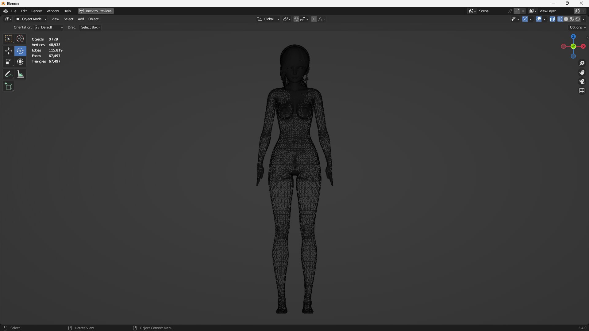Open the Object Mode dropdown
The height and width of the screenshot is (331, 589).
point(31,19)
